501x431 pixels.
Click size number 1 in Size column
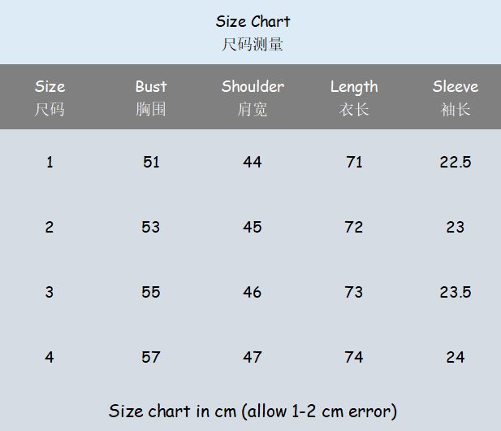(50, 162)
